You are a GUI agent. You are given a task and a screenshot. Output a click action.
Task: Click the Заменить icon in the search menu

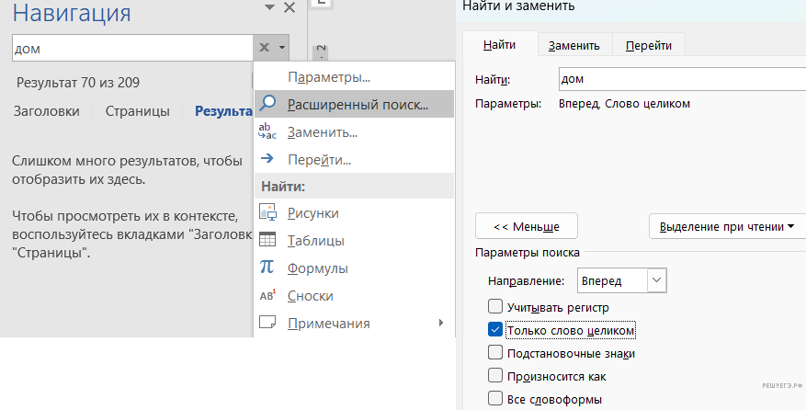(267, 131)
